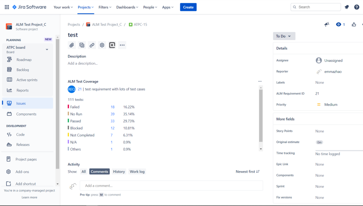
Task: Open the Your work dropdown
Action: (x=63, y=7)
